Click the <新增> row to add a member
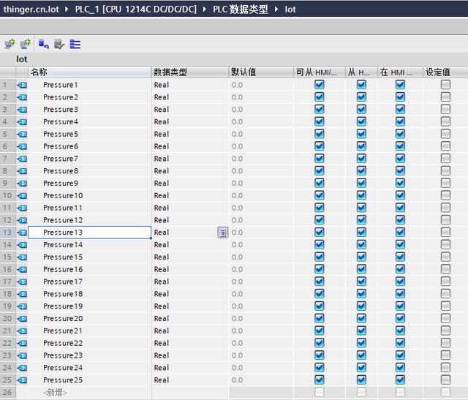 [x=56, y=393]
